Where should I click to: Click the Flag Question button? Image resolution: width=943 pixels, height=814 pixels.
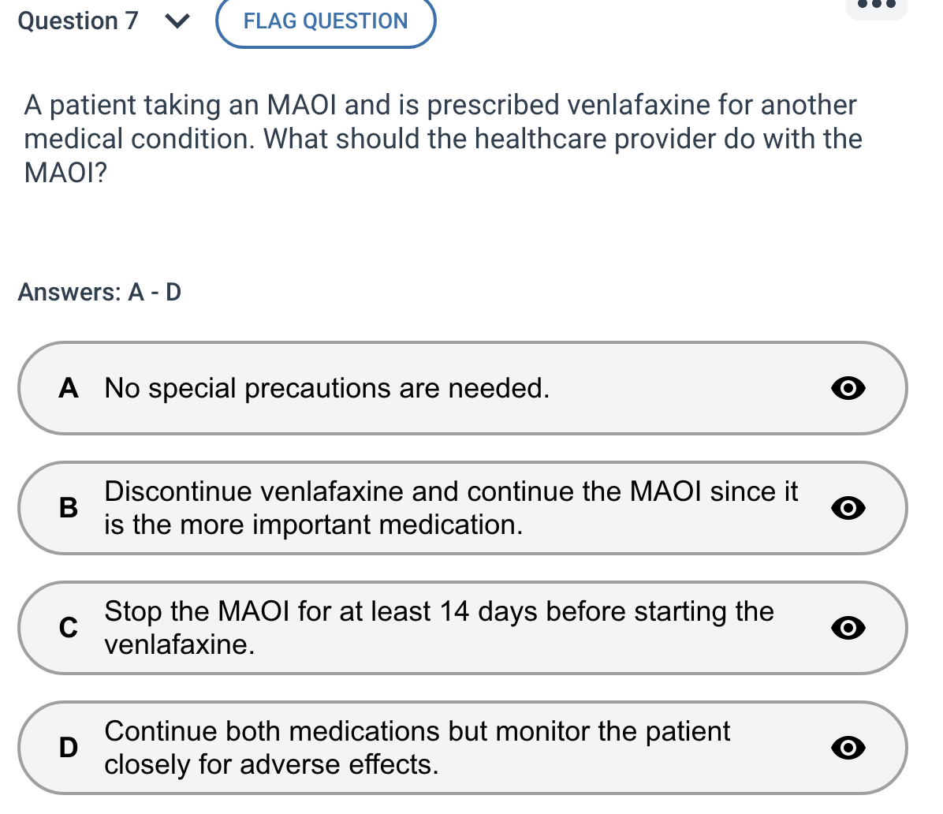coord(326,21)
